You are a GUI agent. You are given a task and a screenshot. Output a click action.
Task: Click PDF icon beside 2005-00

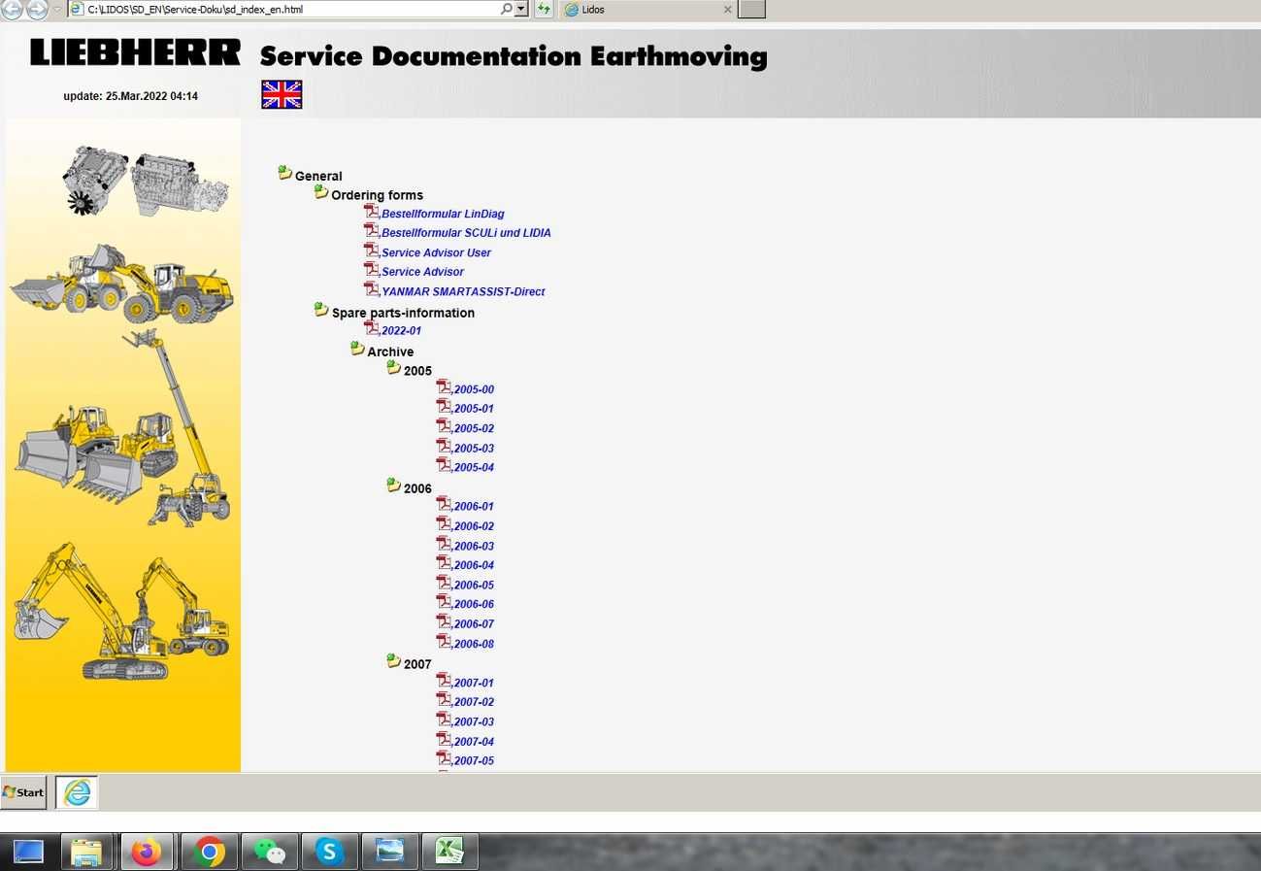coord(445,387)
